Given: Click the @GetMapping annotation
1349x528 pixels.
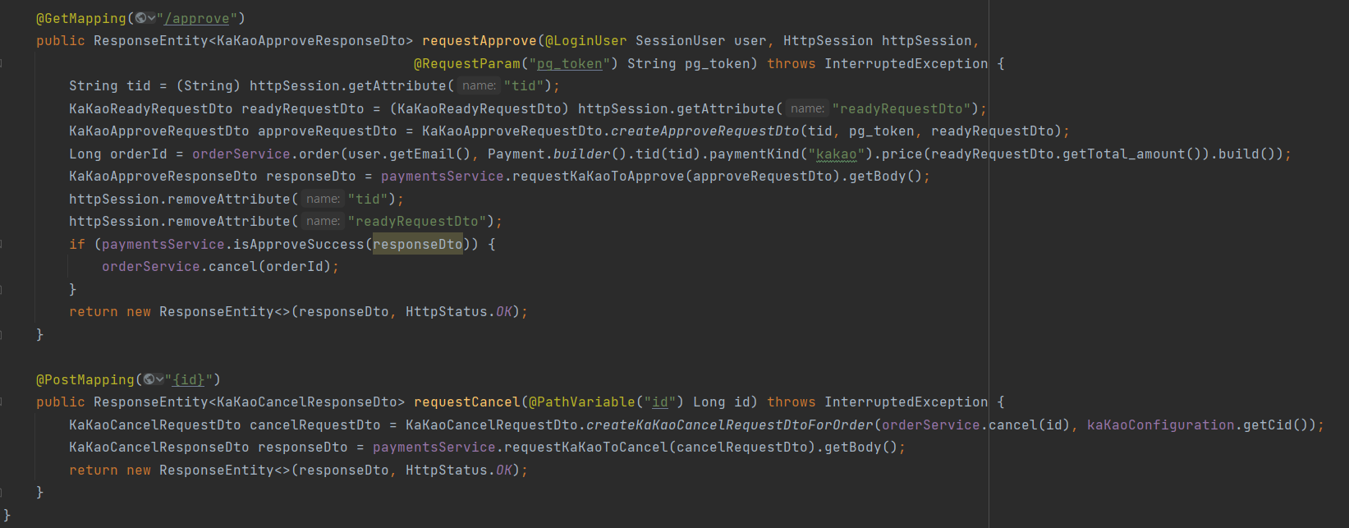Looking at the screenshot, I should point(81,18).
